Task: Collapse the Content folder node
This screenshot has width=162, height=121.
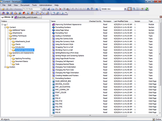Action: click(5, 27)
